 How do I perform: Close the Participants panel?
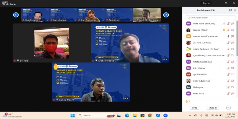tap(234, 10)
